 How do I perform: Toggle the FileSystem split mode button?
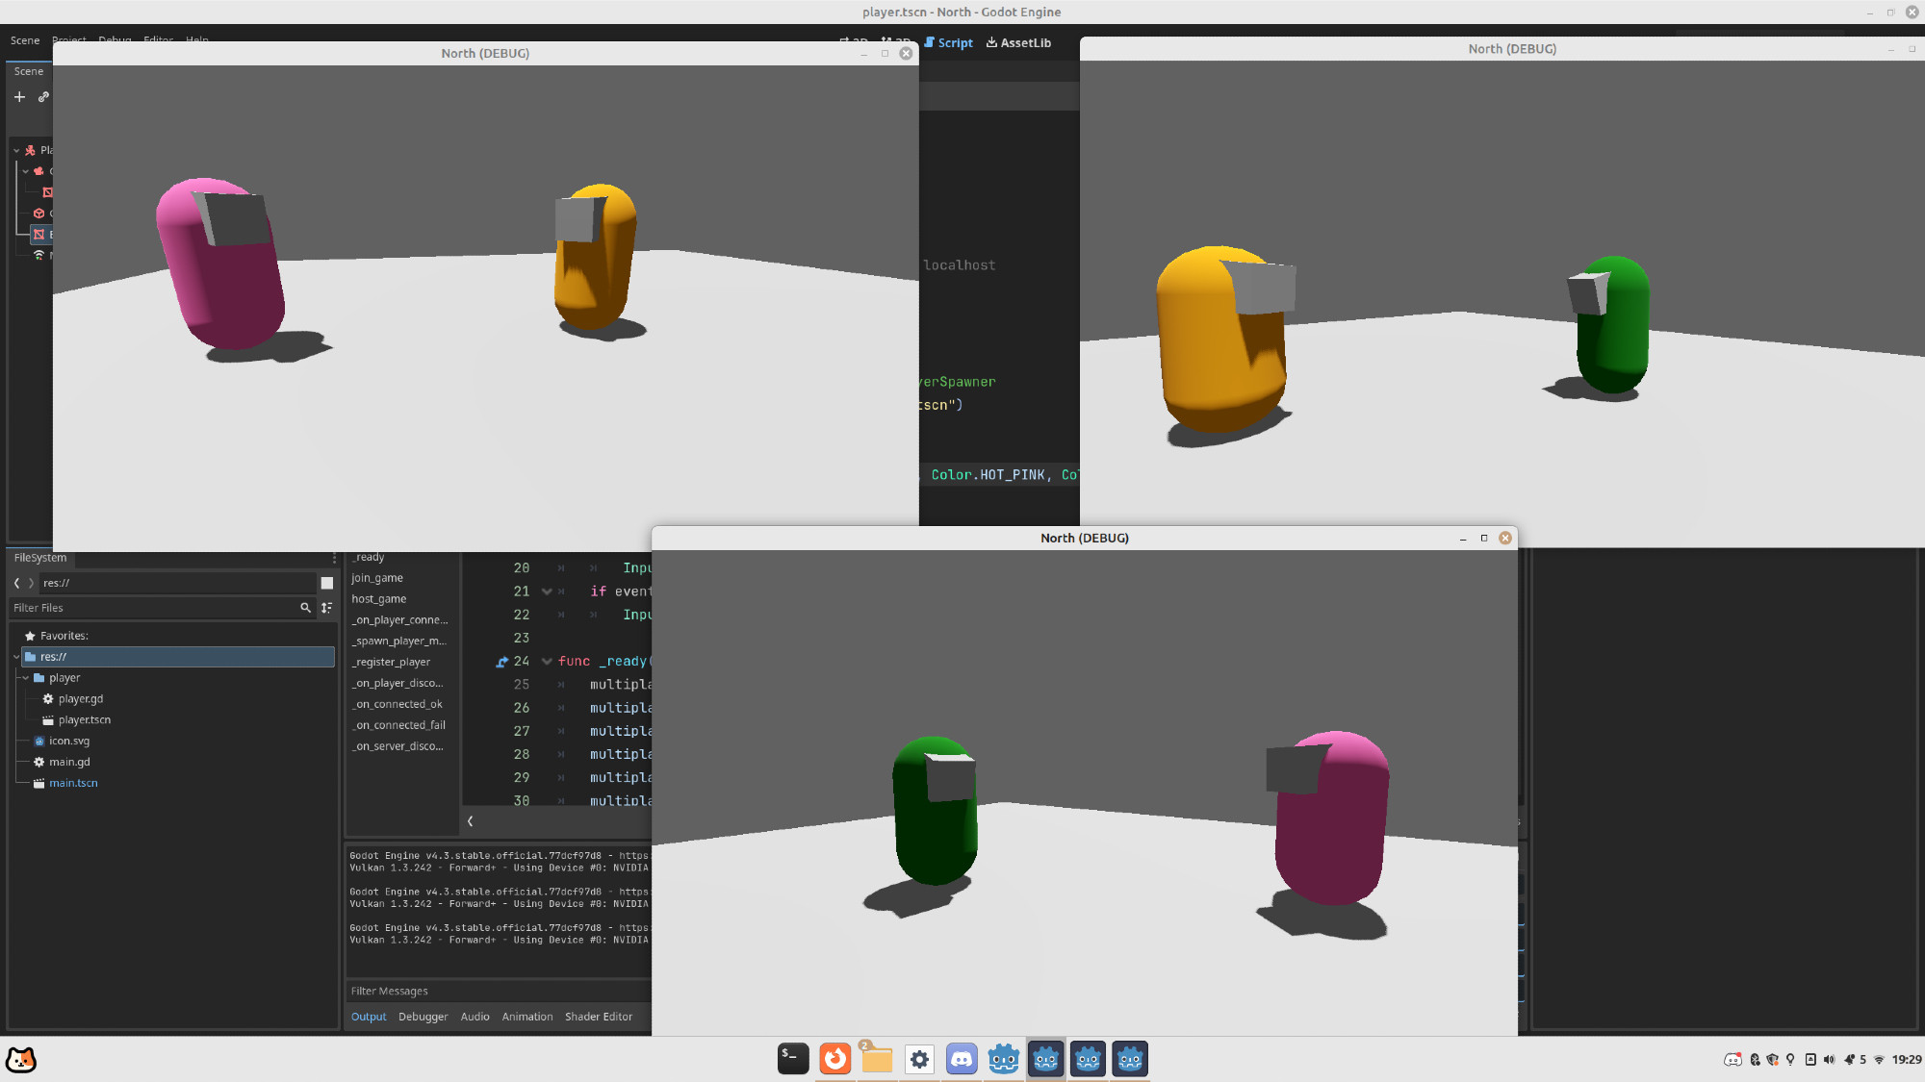click(x=327, y=583)
